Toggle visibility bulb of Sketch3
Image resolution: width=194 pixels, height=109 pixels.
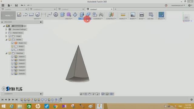click(12, 63)
